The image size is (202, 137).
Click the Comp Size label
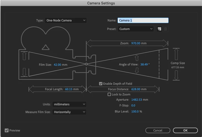(x=178, y=63)
